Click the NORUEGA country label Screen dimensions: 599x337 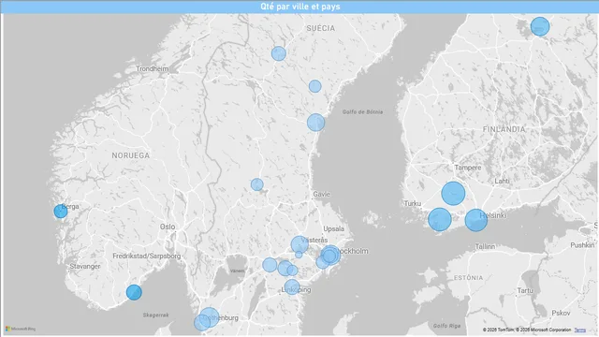point(131,155)
